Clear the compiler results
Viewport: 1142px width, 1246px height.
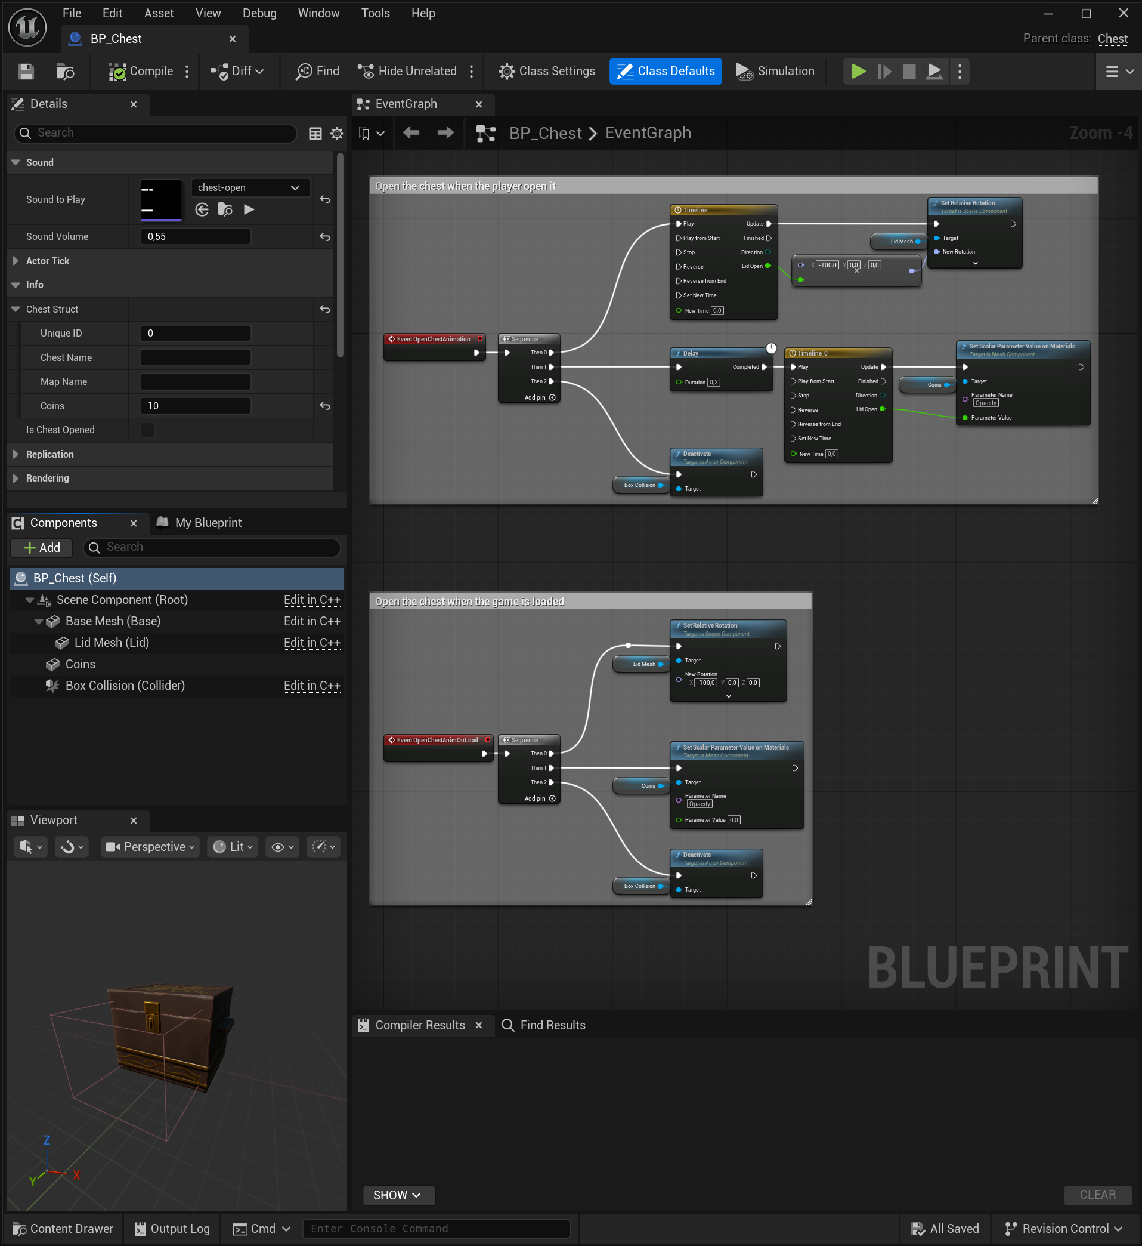(x=1097, y=1195)
